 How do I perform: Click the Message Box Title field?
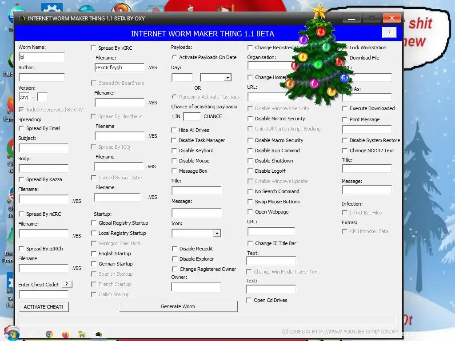tap(196, 190)
